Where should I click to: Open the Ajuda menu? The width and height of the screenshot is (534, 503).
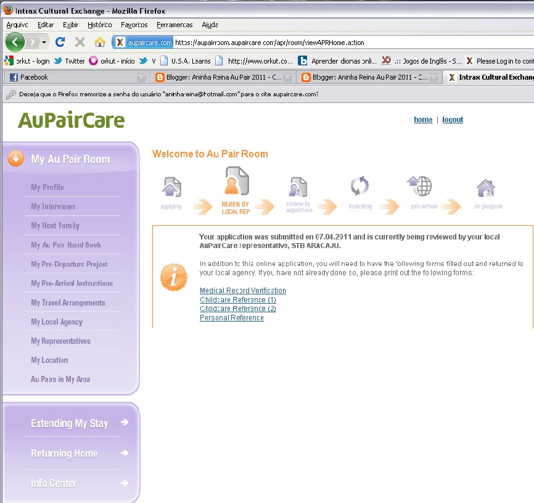coord(210,25)
